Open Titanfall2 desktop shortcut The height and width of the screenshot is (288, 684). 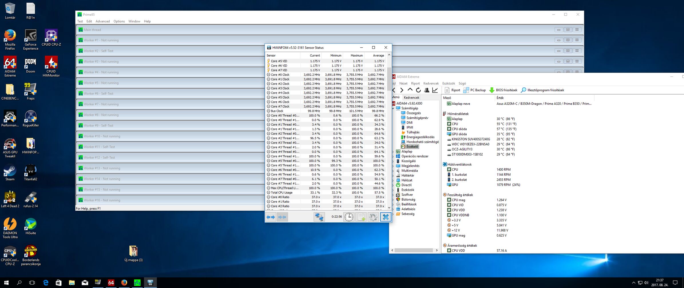(31, 172)
